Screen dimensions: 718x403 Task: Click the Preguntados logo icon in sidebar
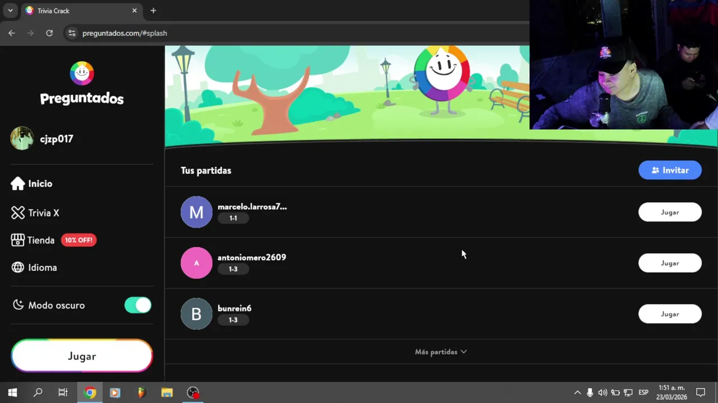click(82, 73)
